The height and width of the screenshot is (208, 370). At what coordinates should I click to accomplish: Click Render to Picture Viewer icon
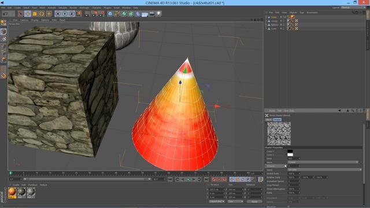[94, 14]
